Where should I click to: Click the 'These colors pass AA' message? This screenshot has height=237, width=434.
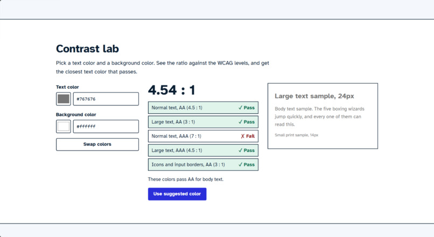[x=185, y=179]
